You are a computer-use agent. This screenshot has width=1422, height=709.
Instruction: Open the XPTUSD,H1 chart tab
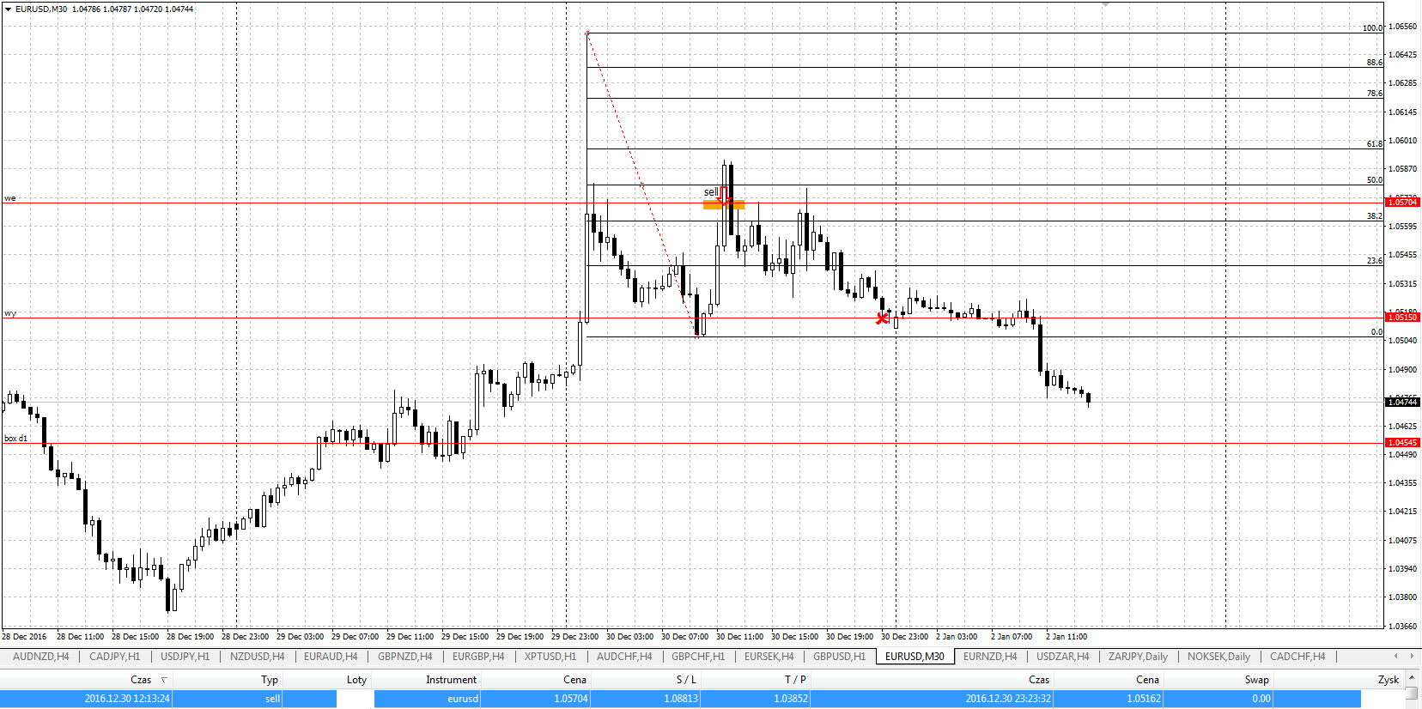(x=550, y=657)
